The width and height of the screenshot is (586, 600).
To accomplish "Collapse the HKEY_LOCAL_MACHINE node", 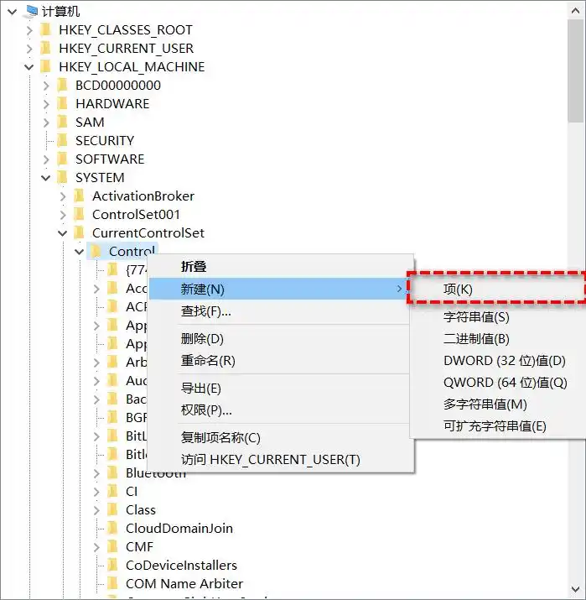I will coord(29,67).
